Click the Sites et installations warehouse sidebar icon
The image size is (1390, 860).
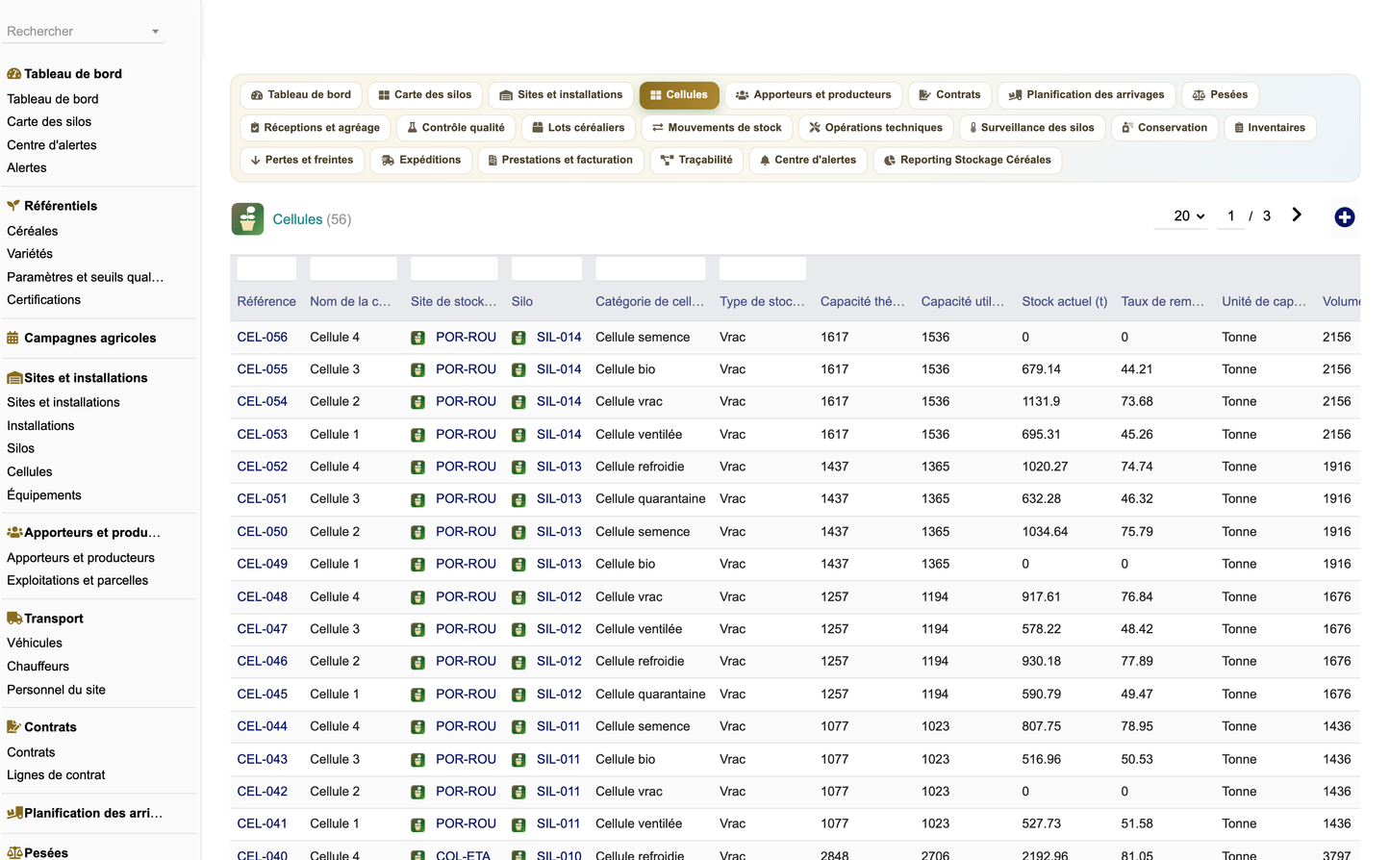14,378
